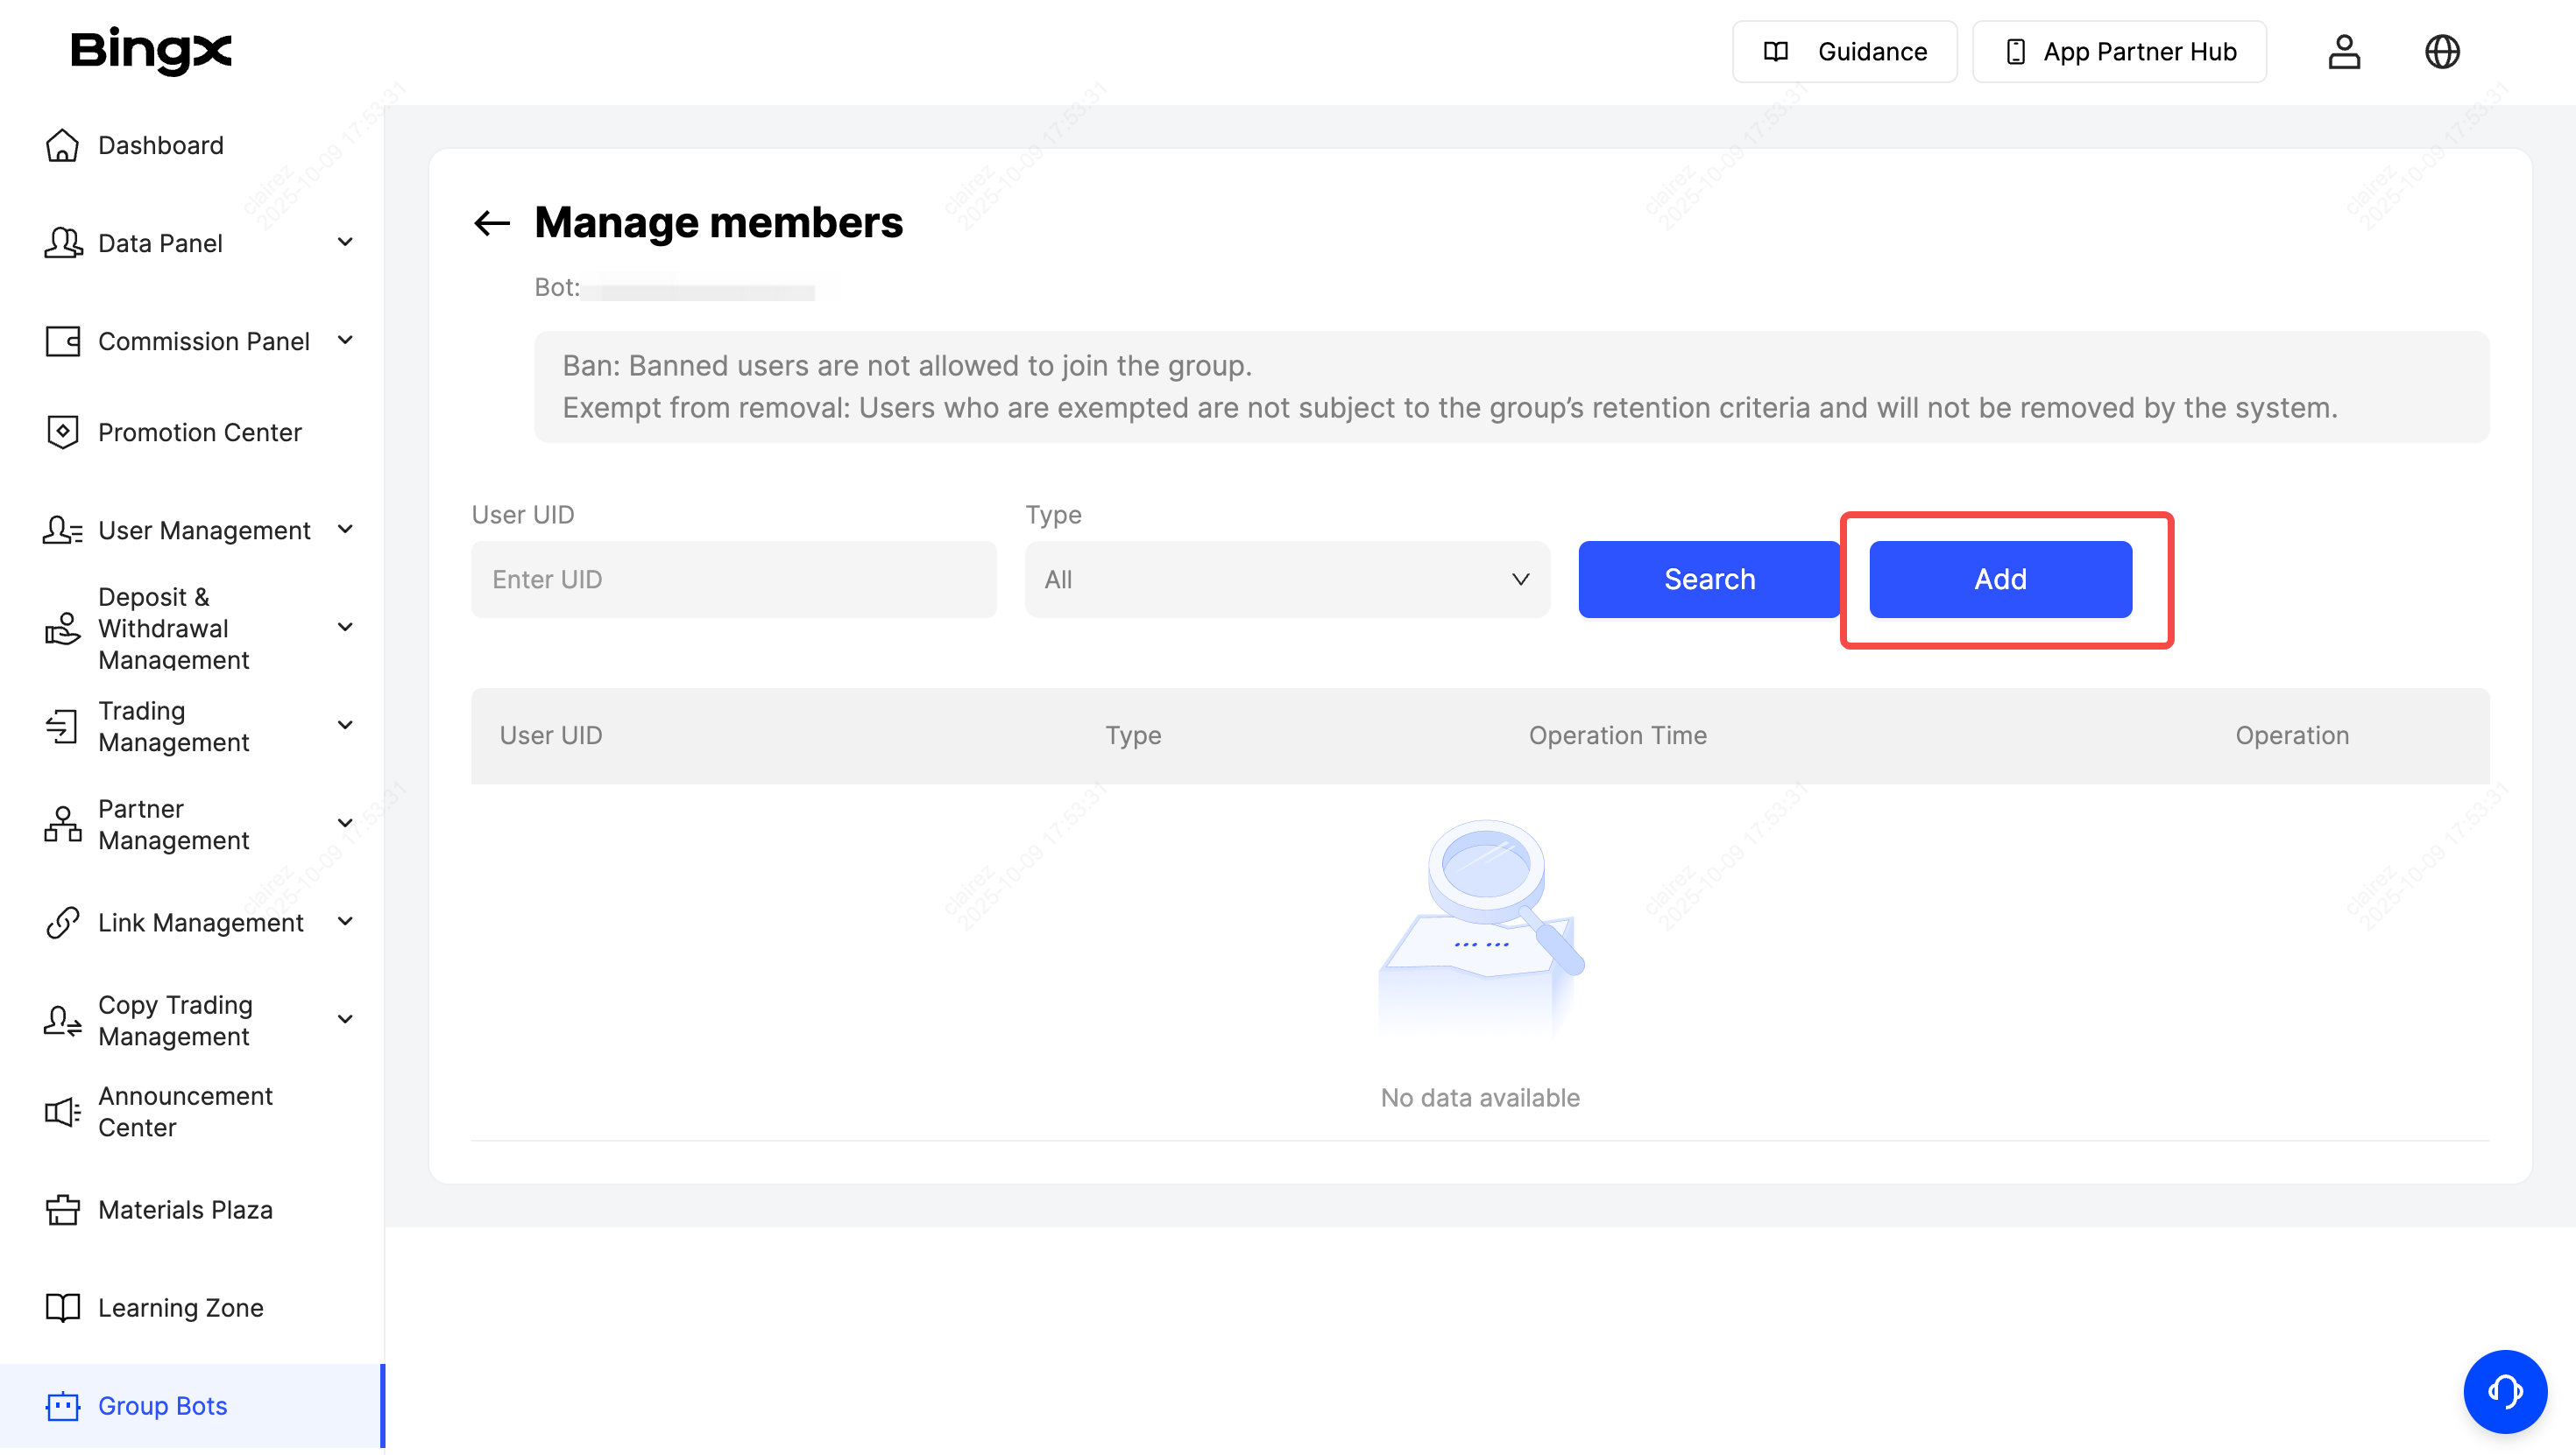Click the BingX logo
The image size is (2576, 1455).
pyautogui.click(x=151, y=50)
